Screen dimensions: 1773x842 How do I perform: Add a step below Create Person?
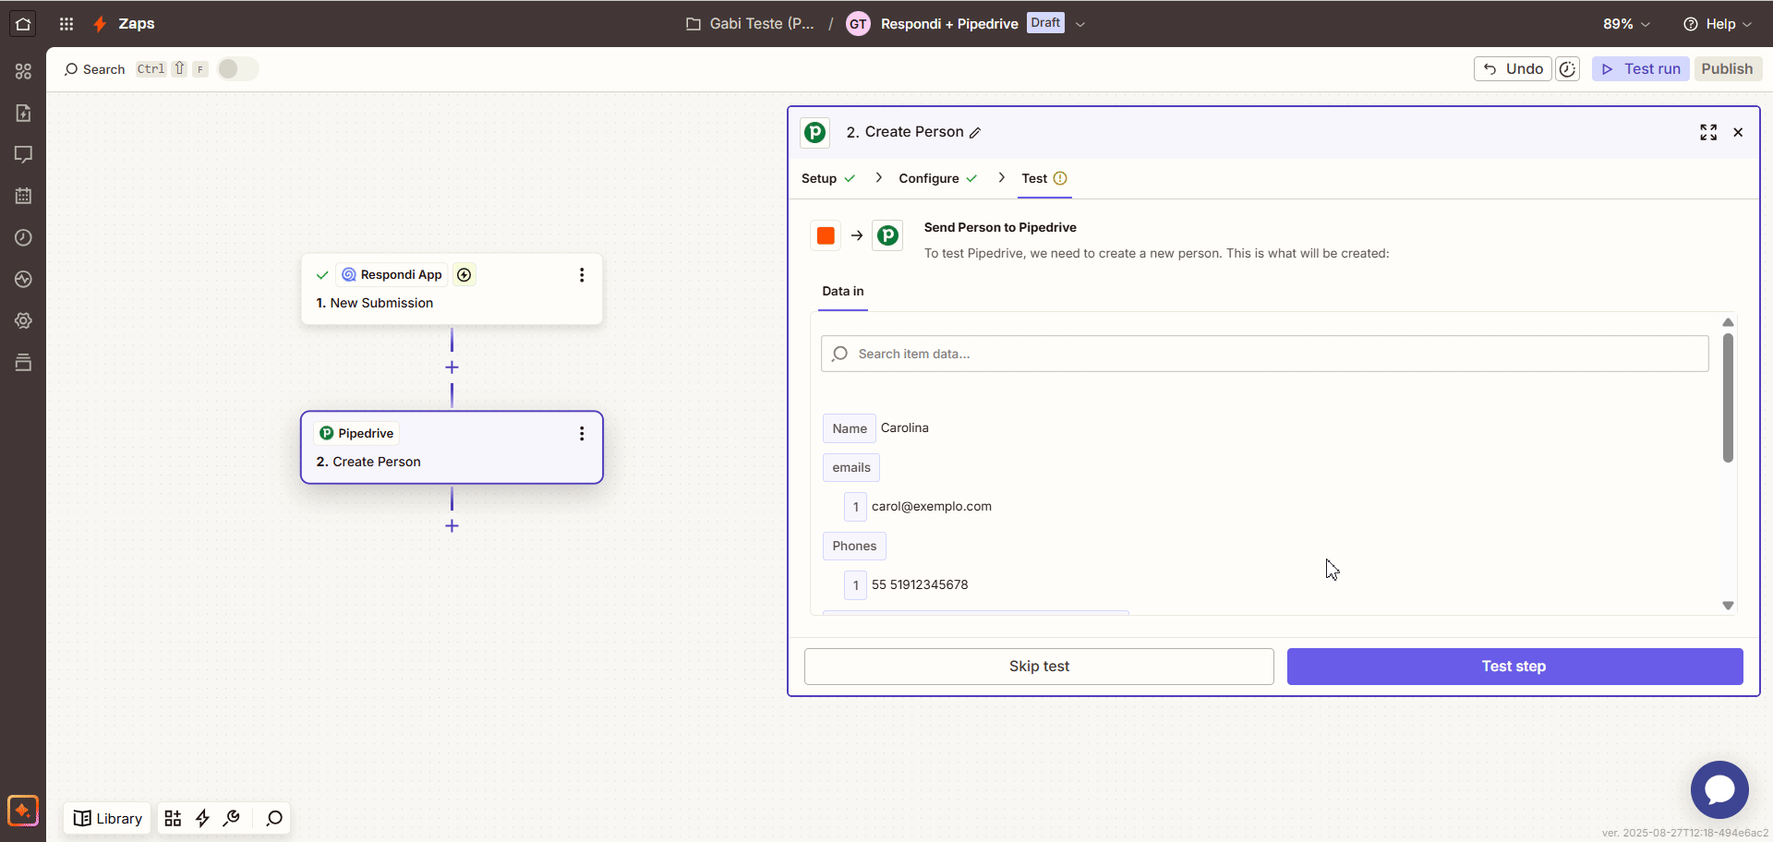coord(452,526)
